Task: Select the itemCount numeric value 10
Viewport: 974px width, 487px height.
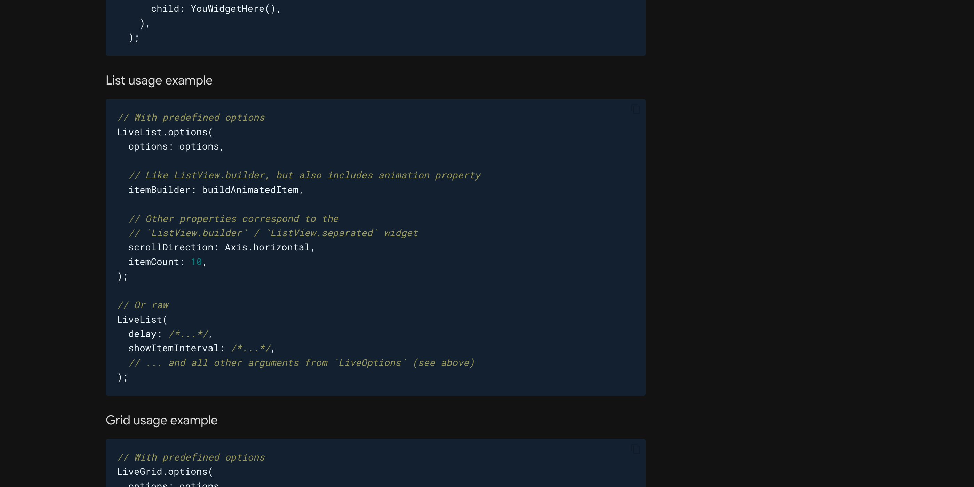Action: 196,262
